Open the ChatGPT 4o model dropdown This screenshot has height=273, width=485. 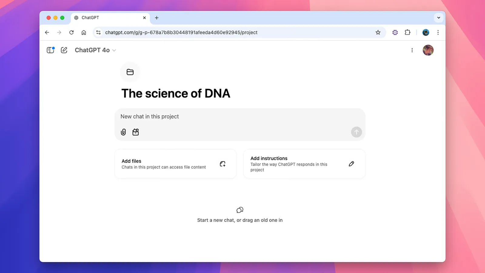pyautogui.click(x=95, y=50)
